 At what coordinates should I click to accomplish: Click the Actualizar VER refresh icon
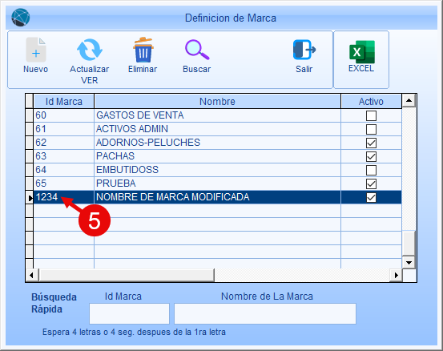(90, 50)
